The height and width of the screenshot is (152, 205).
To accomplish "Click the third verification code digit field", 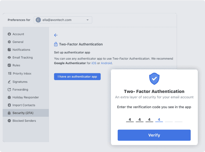I will 149,120.
